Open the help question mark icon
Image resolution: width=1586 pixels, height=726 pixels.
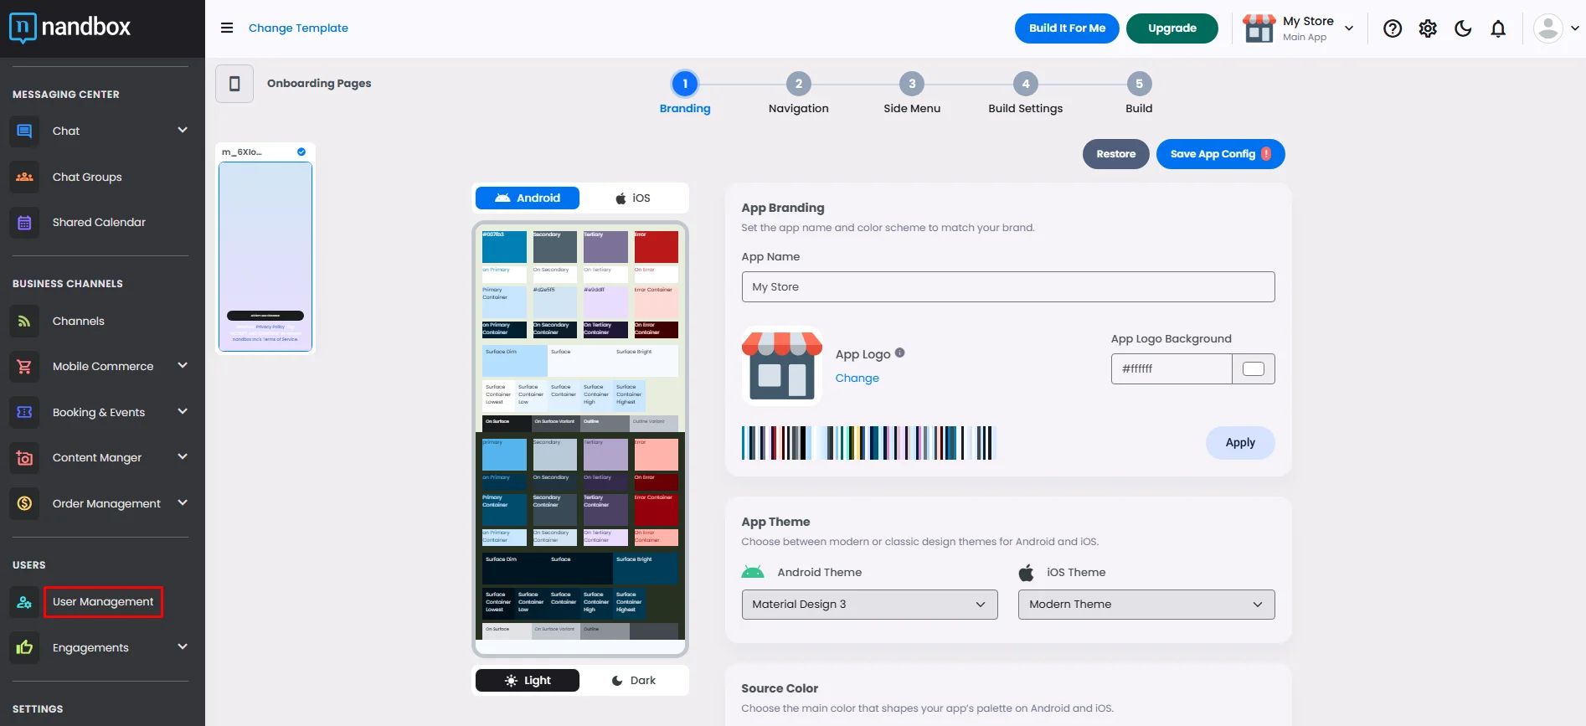tap(1393, 28)
